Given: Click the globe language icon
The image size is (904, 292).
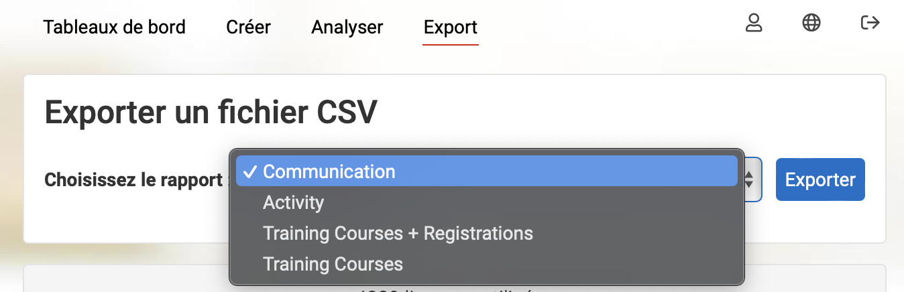Looking at the screenshot, I should 811,23.
